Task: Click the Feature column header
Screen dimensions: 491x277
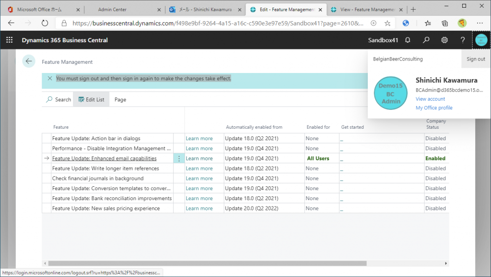Action: coord(61,127)
